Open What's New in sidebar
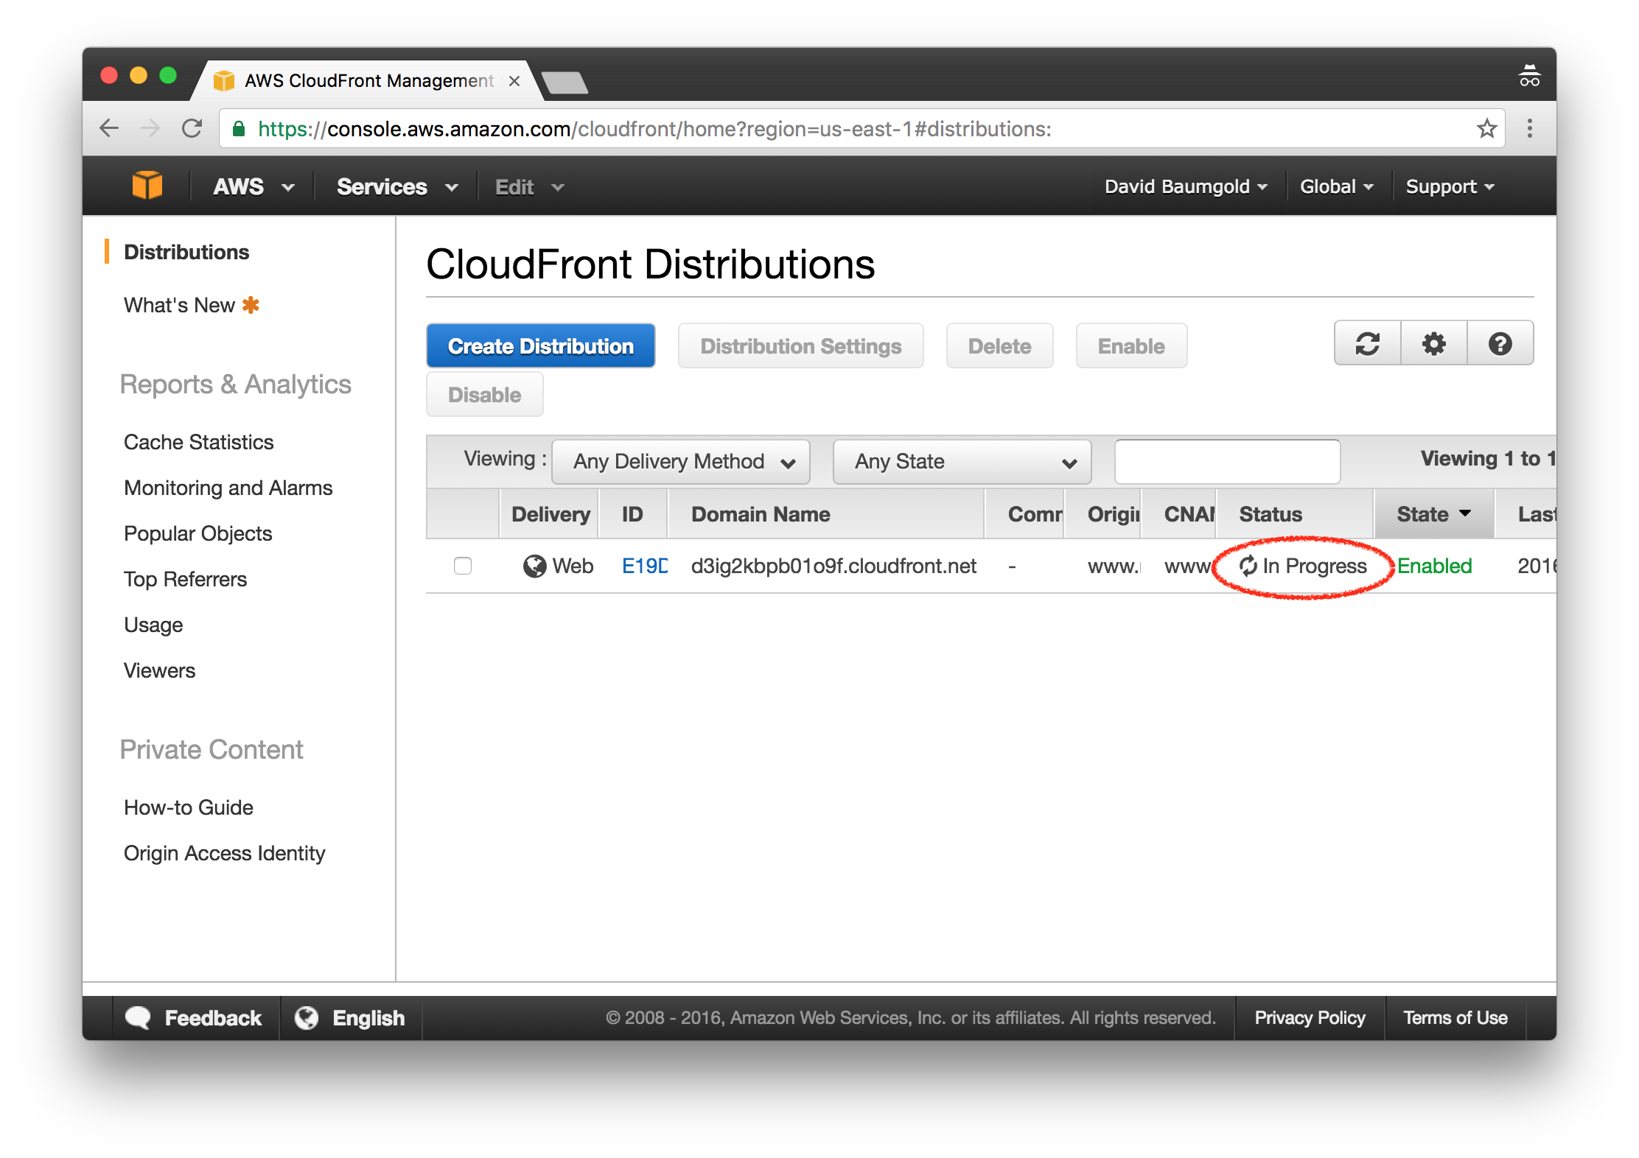The image size is (1639, 1158). pos(179,305)
